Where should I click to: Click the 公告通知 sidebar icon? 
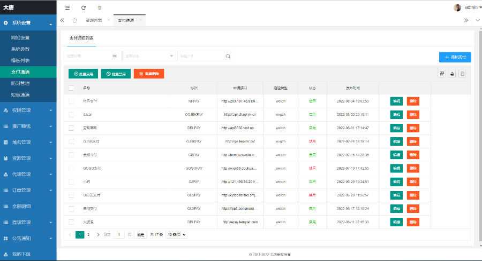(x=5, y=239)
